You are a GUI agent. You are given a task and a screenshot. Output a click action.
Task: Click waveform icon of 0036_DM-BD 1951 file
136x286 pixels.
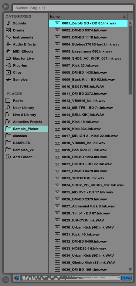(x=57, y=270)
